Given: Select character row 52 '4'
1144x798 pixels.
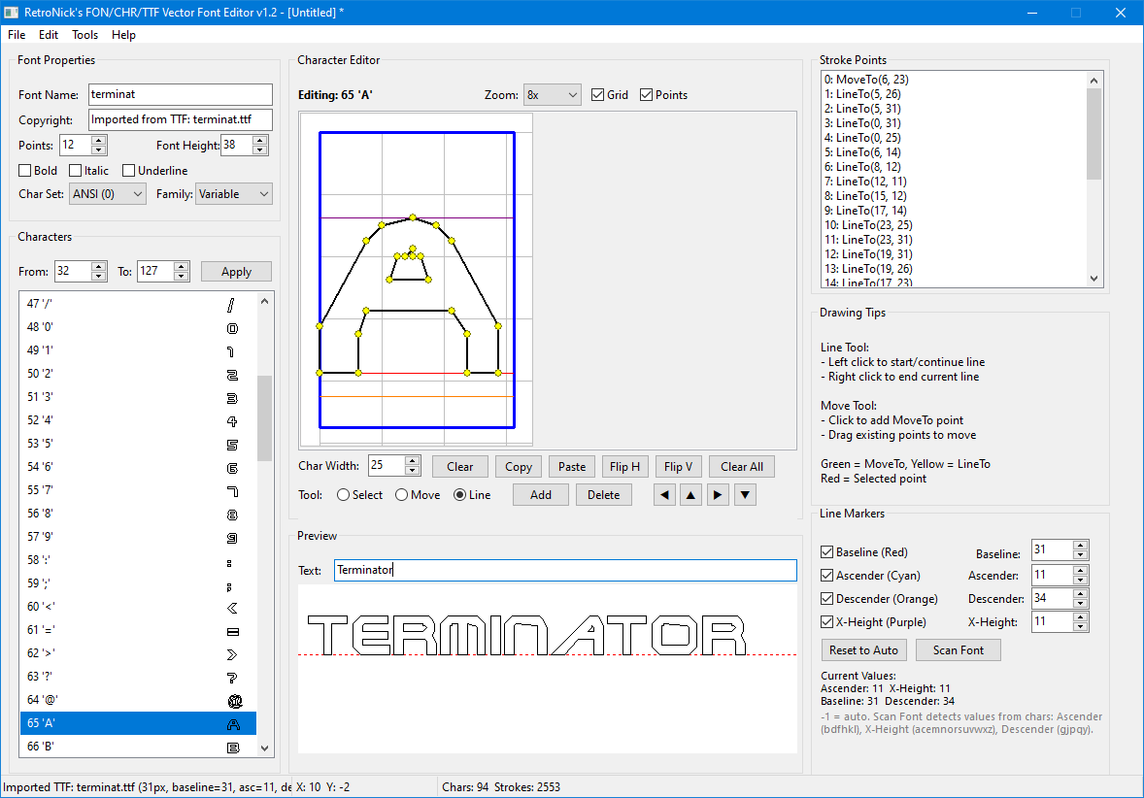Looking at the screenshot, I should 138,420.
